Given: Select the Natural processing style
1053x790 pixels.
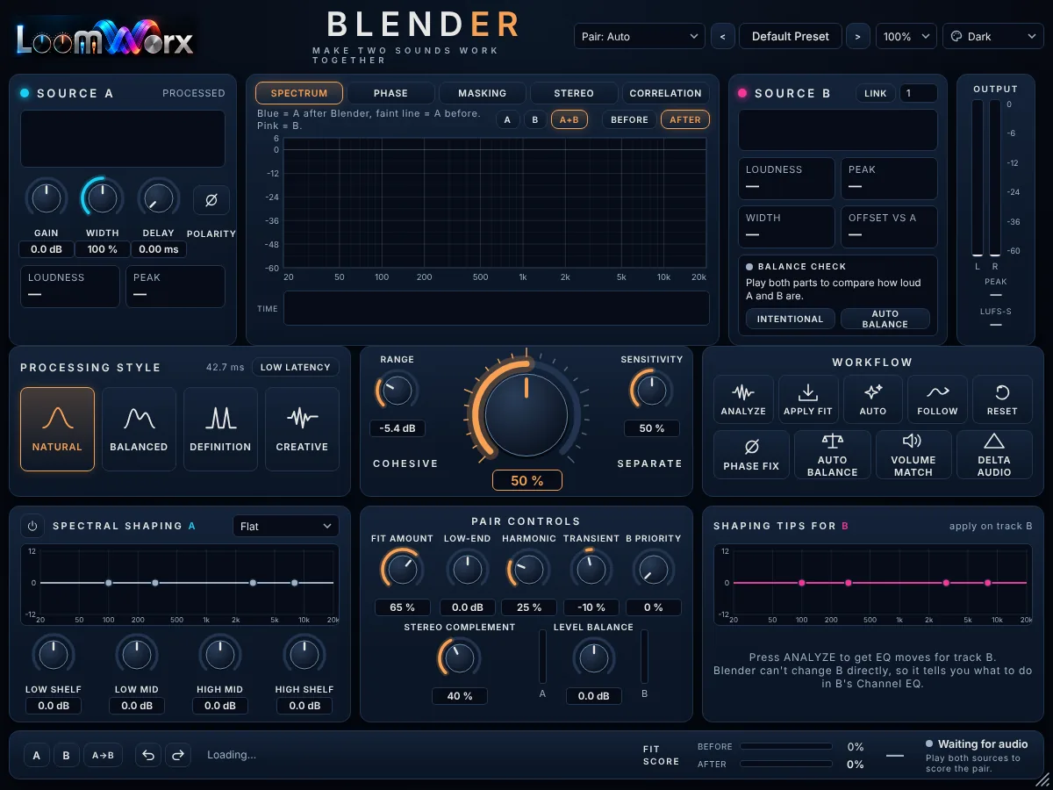Looking at the screenshot, I should (x=57, y=429).
